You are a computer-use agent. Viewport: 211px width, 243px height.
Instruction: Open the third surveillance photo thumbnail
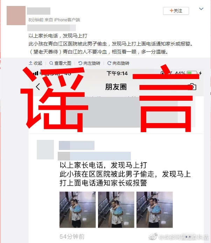tap(155, 210)
